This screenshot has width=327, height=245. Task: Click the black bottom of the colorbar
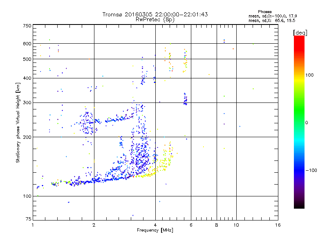(299, 205)
